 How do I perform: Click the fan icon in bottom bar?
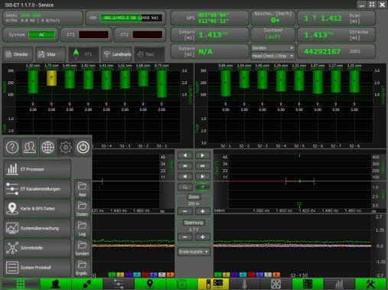point(276,284)
